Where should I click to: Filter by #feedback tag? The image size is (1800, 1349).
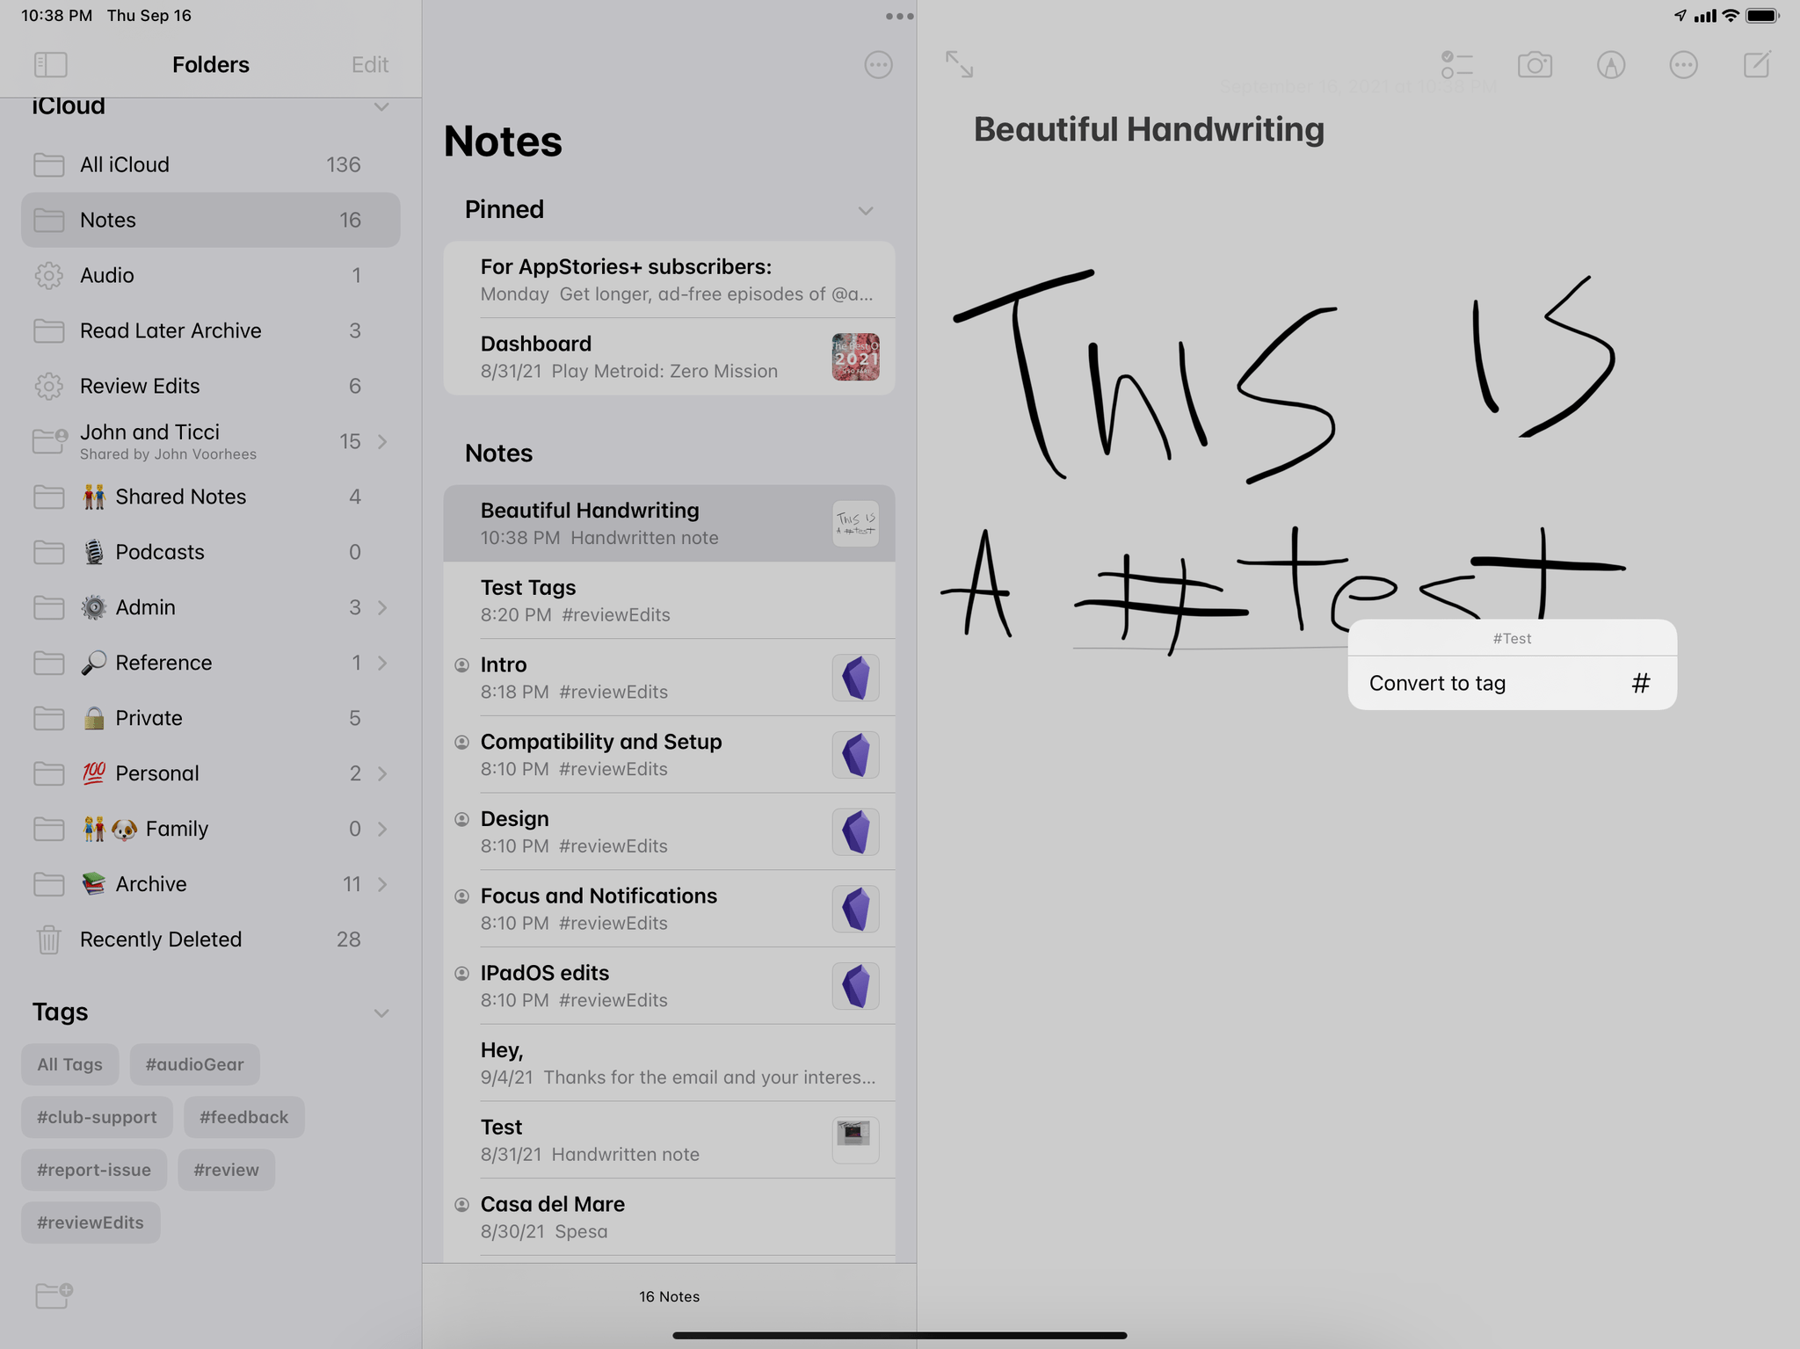[243, 1117]
